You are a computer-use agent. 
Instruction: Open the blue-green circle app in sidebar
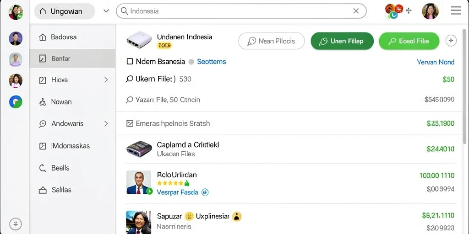[16, 102]
